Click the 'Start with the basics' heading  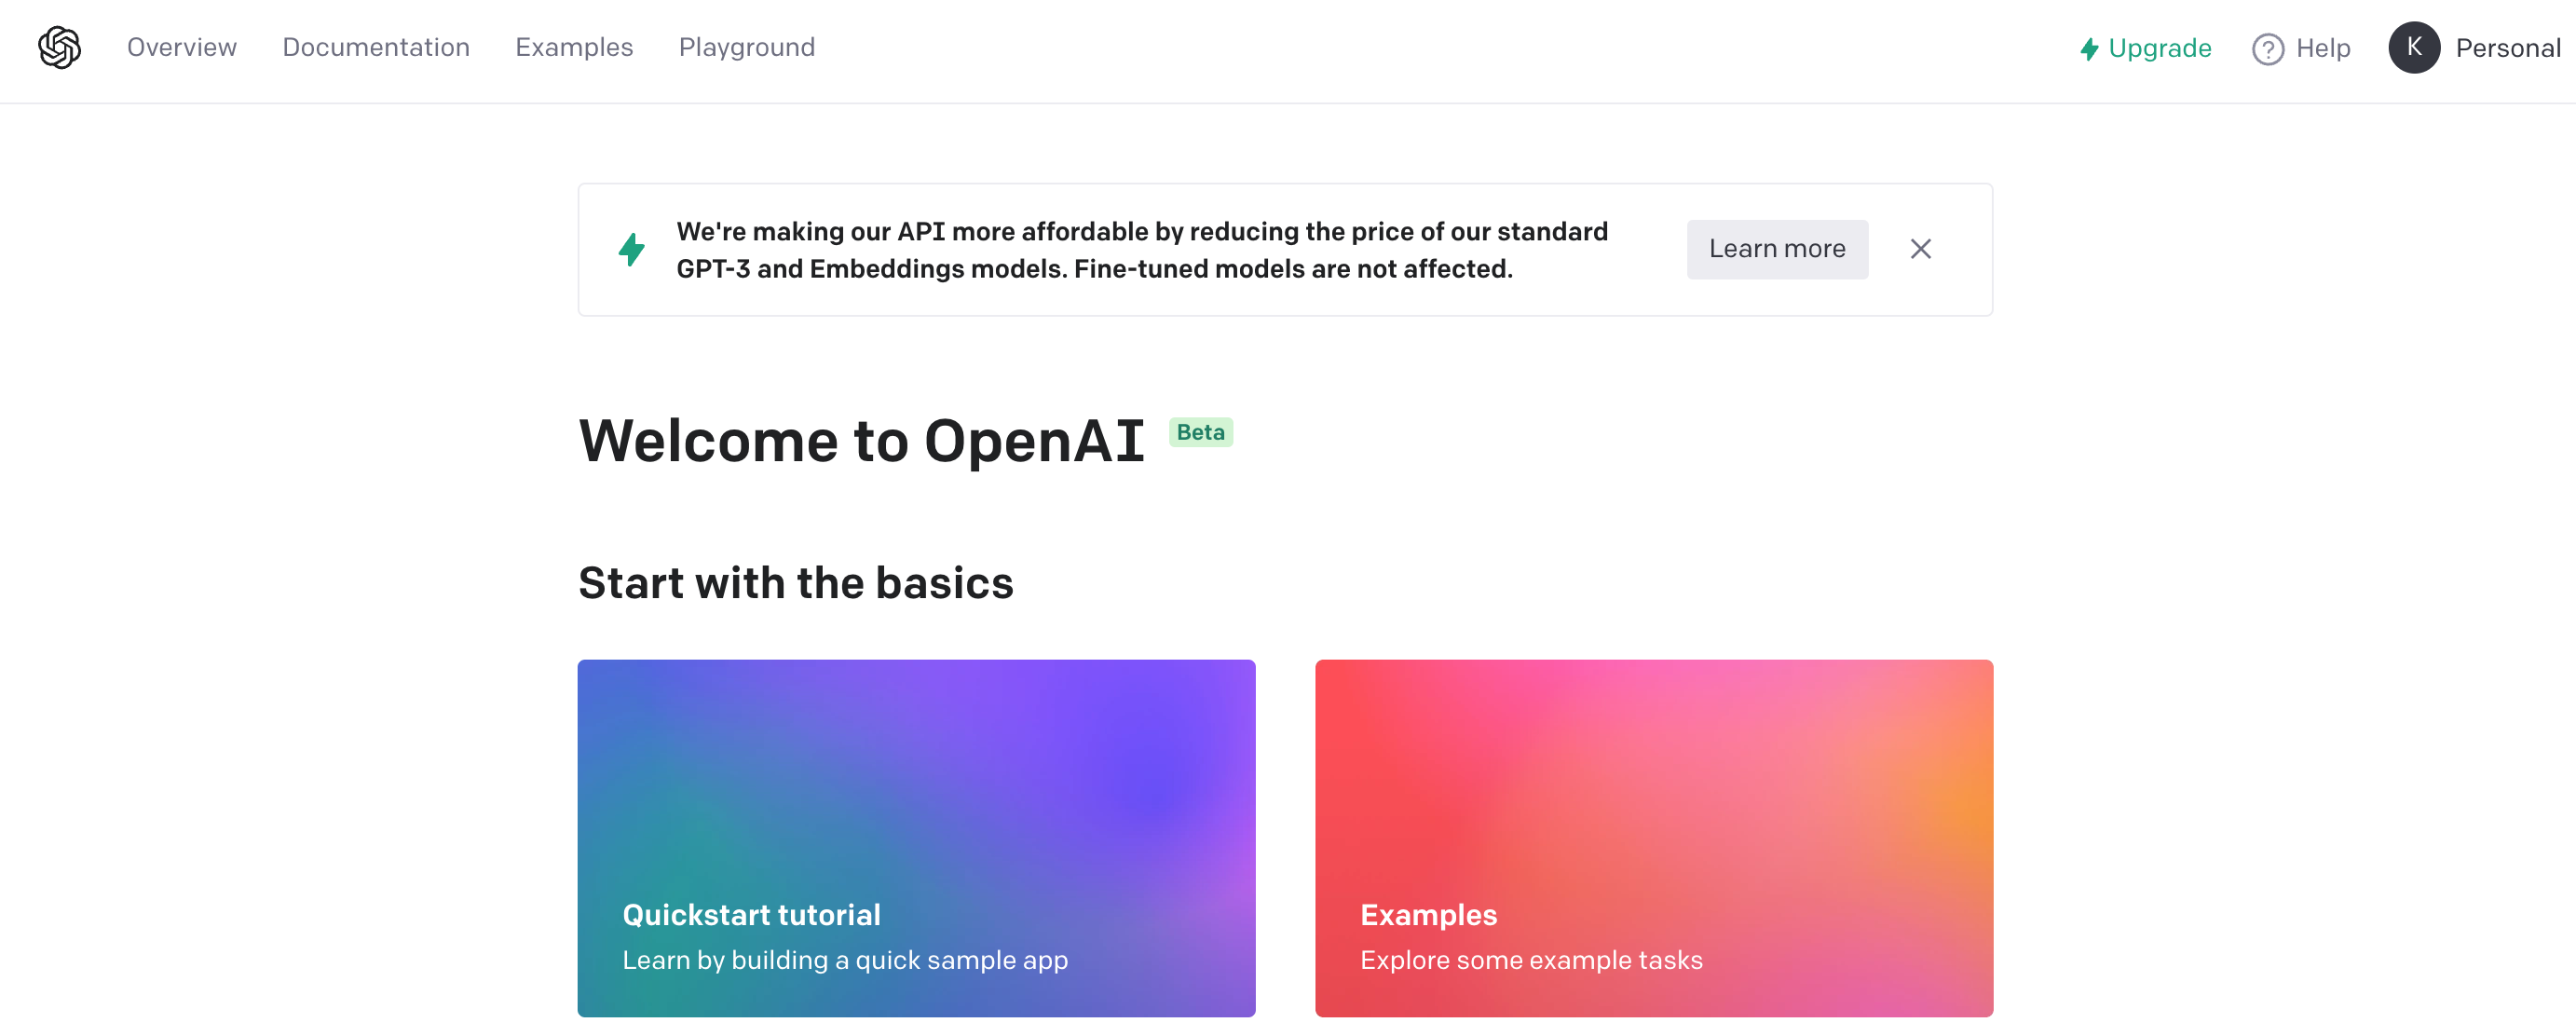[796, 583]
